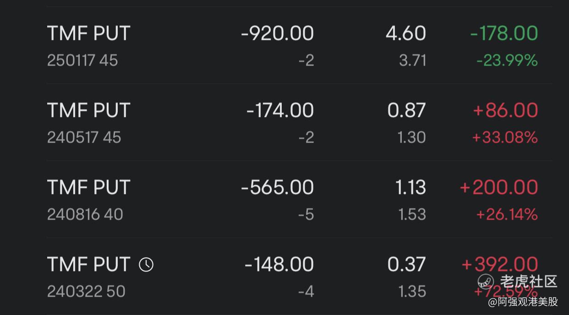This screenshot has height=315, width=569.
Task: Tap the 4.60 current price
Action: pos(406,33)
